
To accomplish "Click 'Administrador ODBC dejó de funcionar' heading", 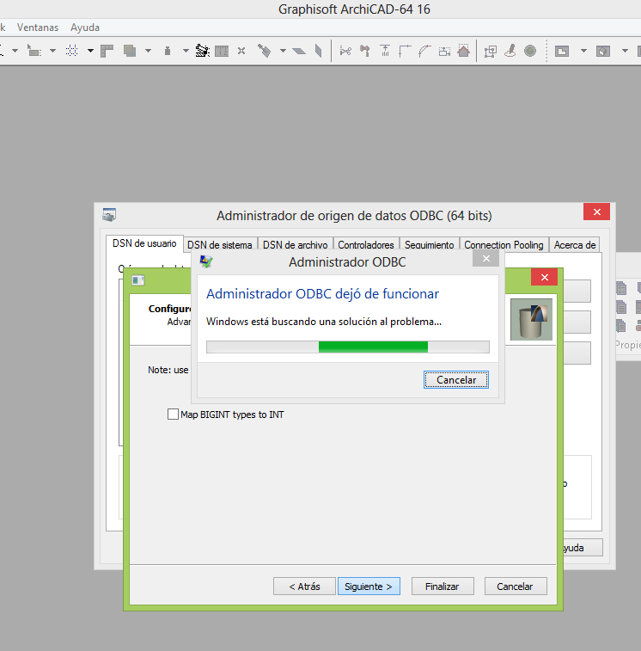I will pos(322,293).
